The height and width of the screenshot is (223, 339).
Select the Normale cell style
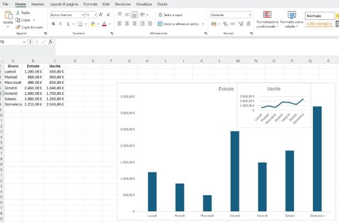[320, 16]
